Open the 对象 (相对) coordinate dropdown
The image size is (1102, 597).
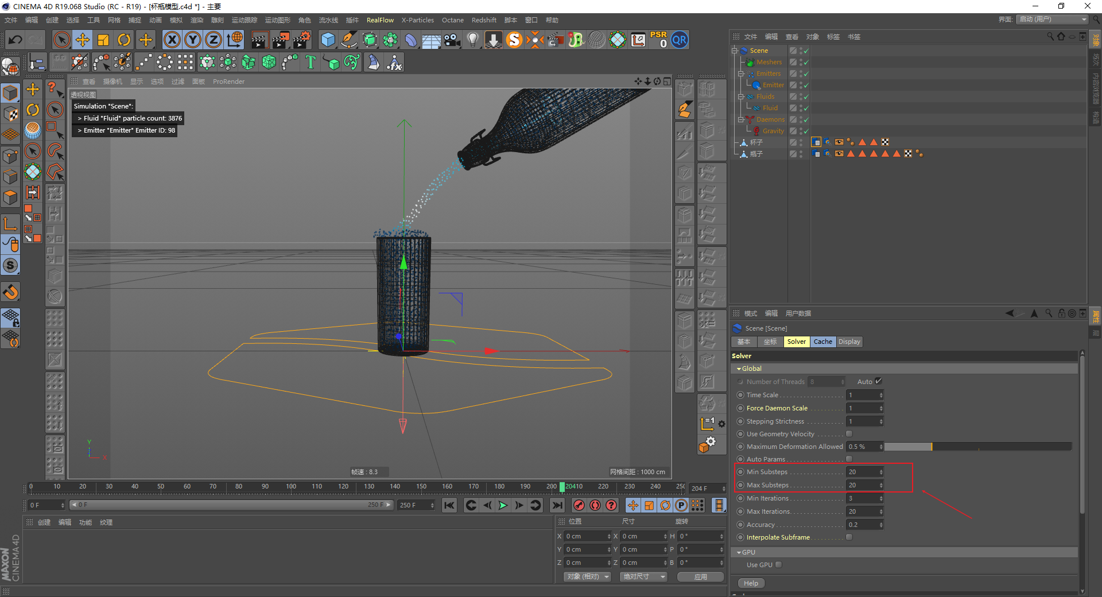pyautogui.click(x=587, y=577)
